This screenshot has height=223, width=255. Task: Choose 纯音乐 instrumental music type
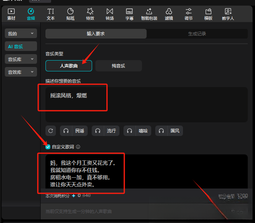pos(119,66)
